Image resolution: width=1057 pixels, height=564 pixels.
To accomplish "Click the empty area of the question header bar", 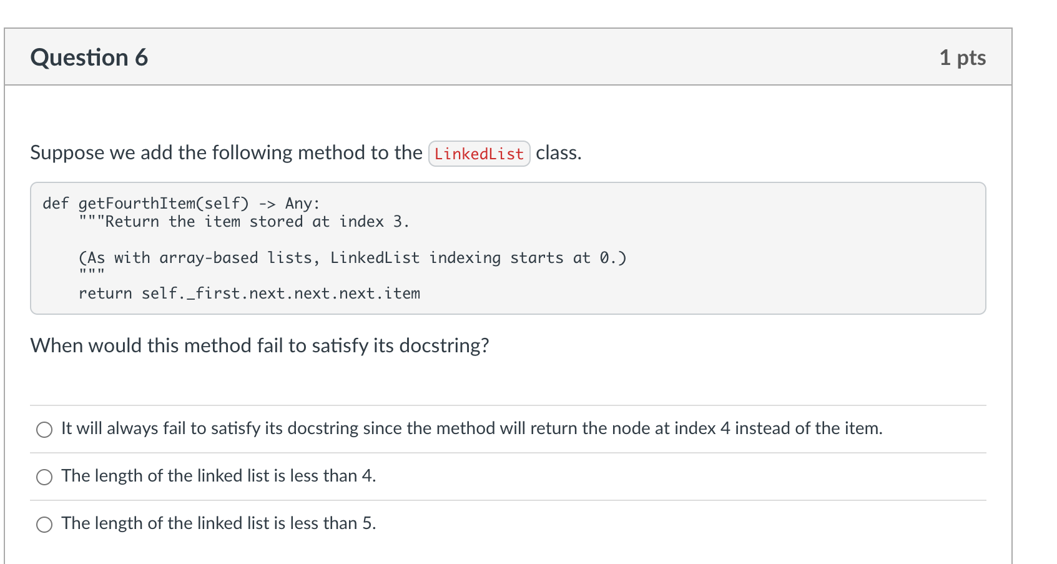I will click(531, 57).
